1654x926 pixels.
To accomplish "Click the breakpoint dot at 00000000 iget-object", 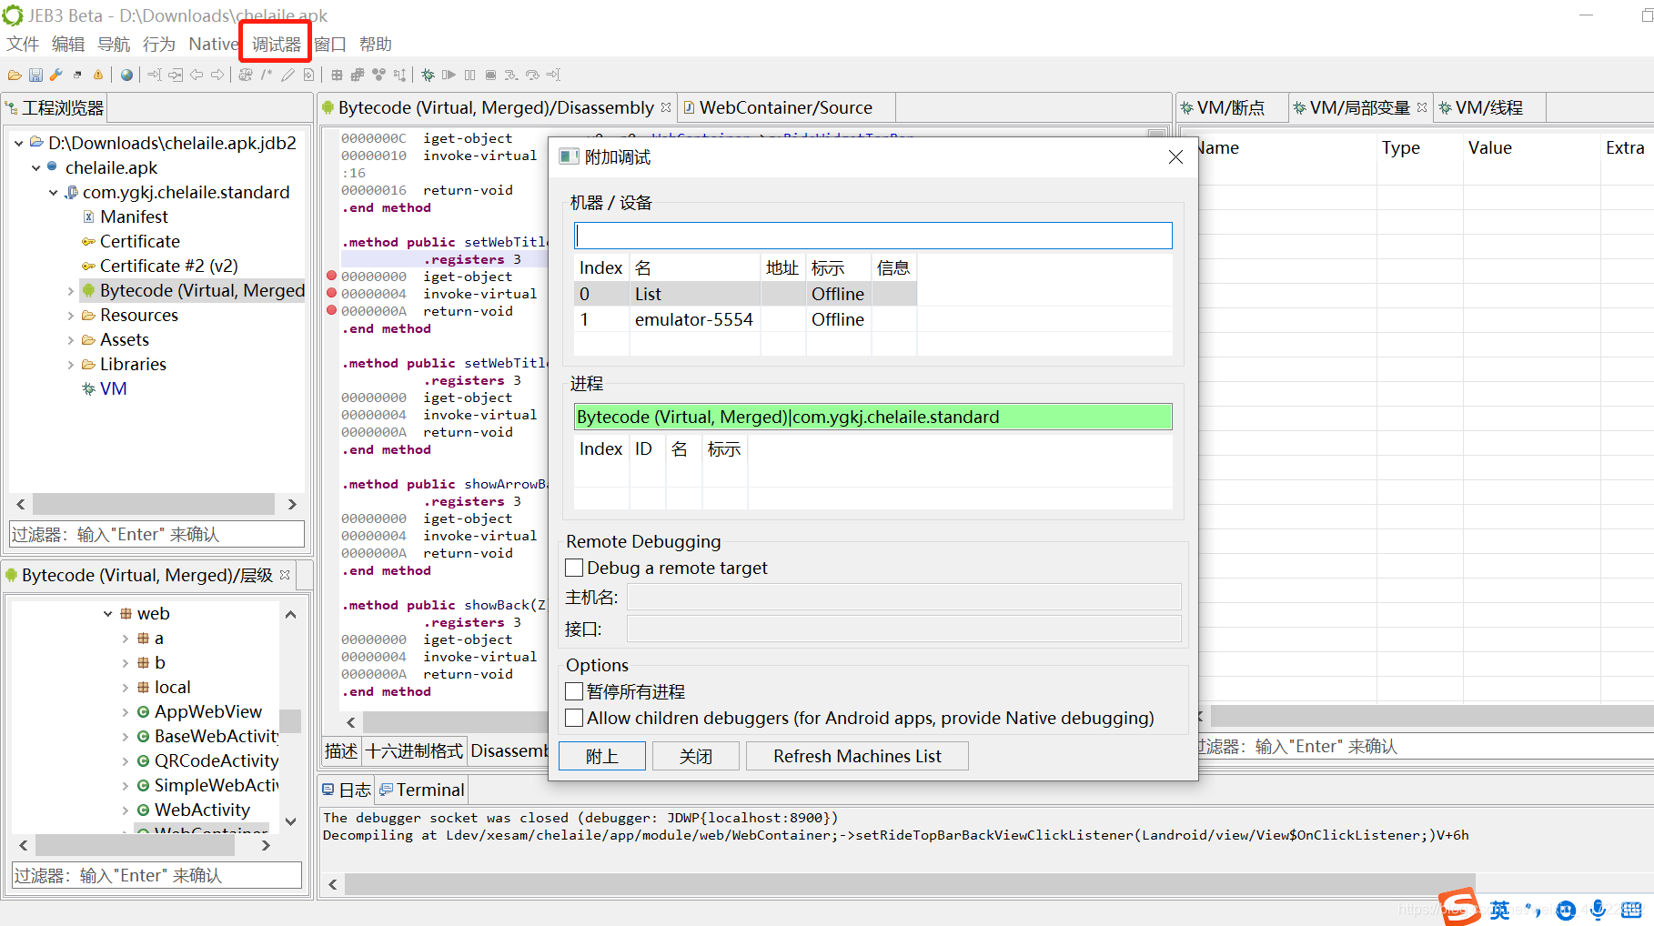I will (x=331, y=276).
